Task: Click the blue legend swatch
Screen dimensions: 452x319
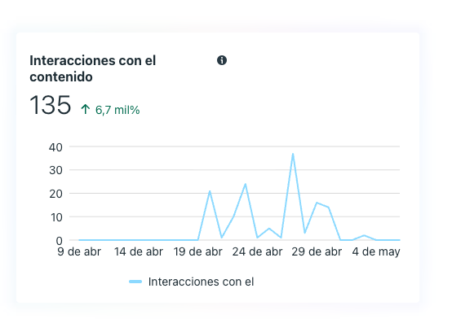Action: (x=135, y=282)
